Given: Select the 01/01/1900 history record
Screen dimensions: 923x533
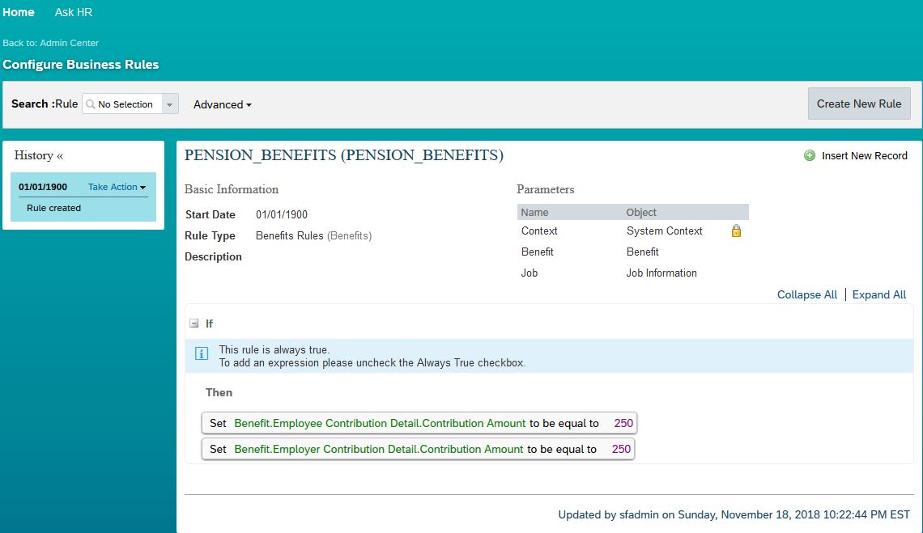Looking at the screenshot, I should click(43, 187).
